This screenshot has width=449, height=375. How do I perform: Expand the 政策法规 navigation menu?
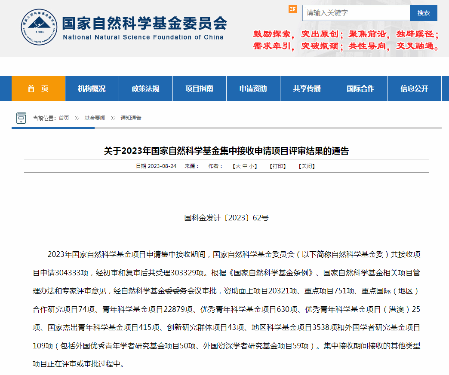145,88
